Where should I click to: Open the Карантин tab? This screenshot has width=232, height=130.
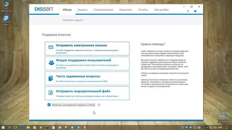pos(126,10)
